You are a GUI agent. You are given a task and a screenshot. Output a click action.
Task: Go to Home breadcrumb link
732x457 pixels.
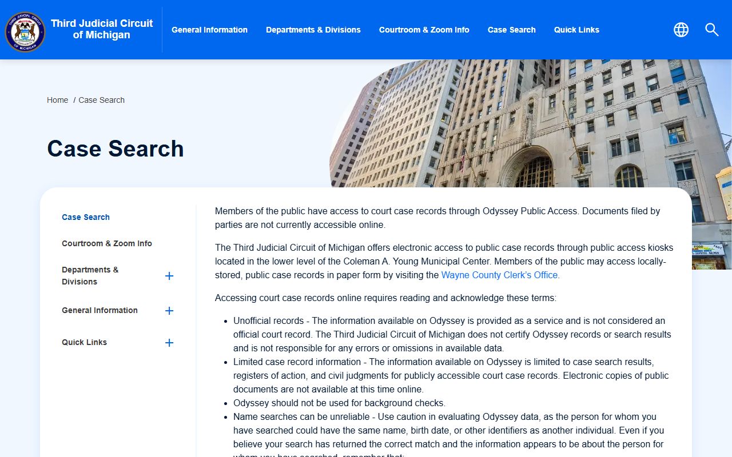coord(57,100)
